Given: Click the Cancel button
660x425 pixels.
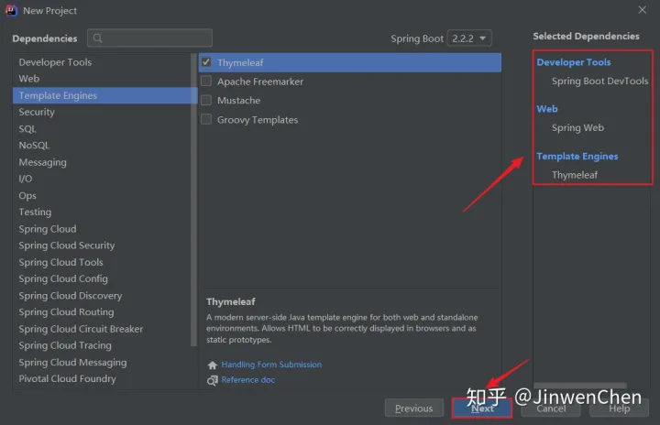Looking at the screenshot, I should click(x=551, y=409).
